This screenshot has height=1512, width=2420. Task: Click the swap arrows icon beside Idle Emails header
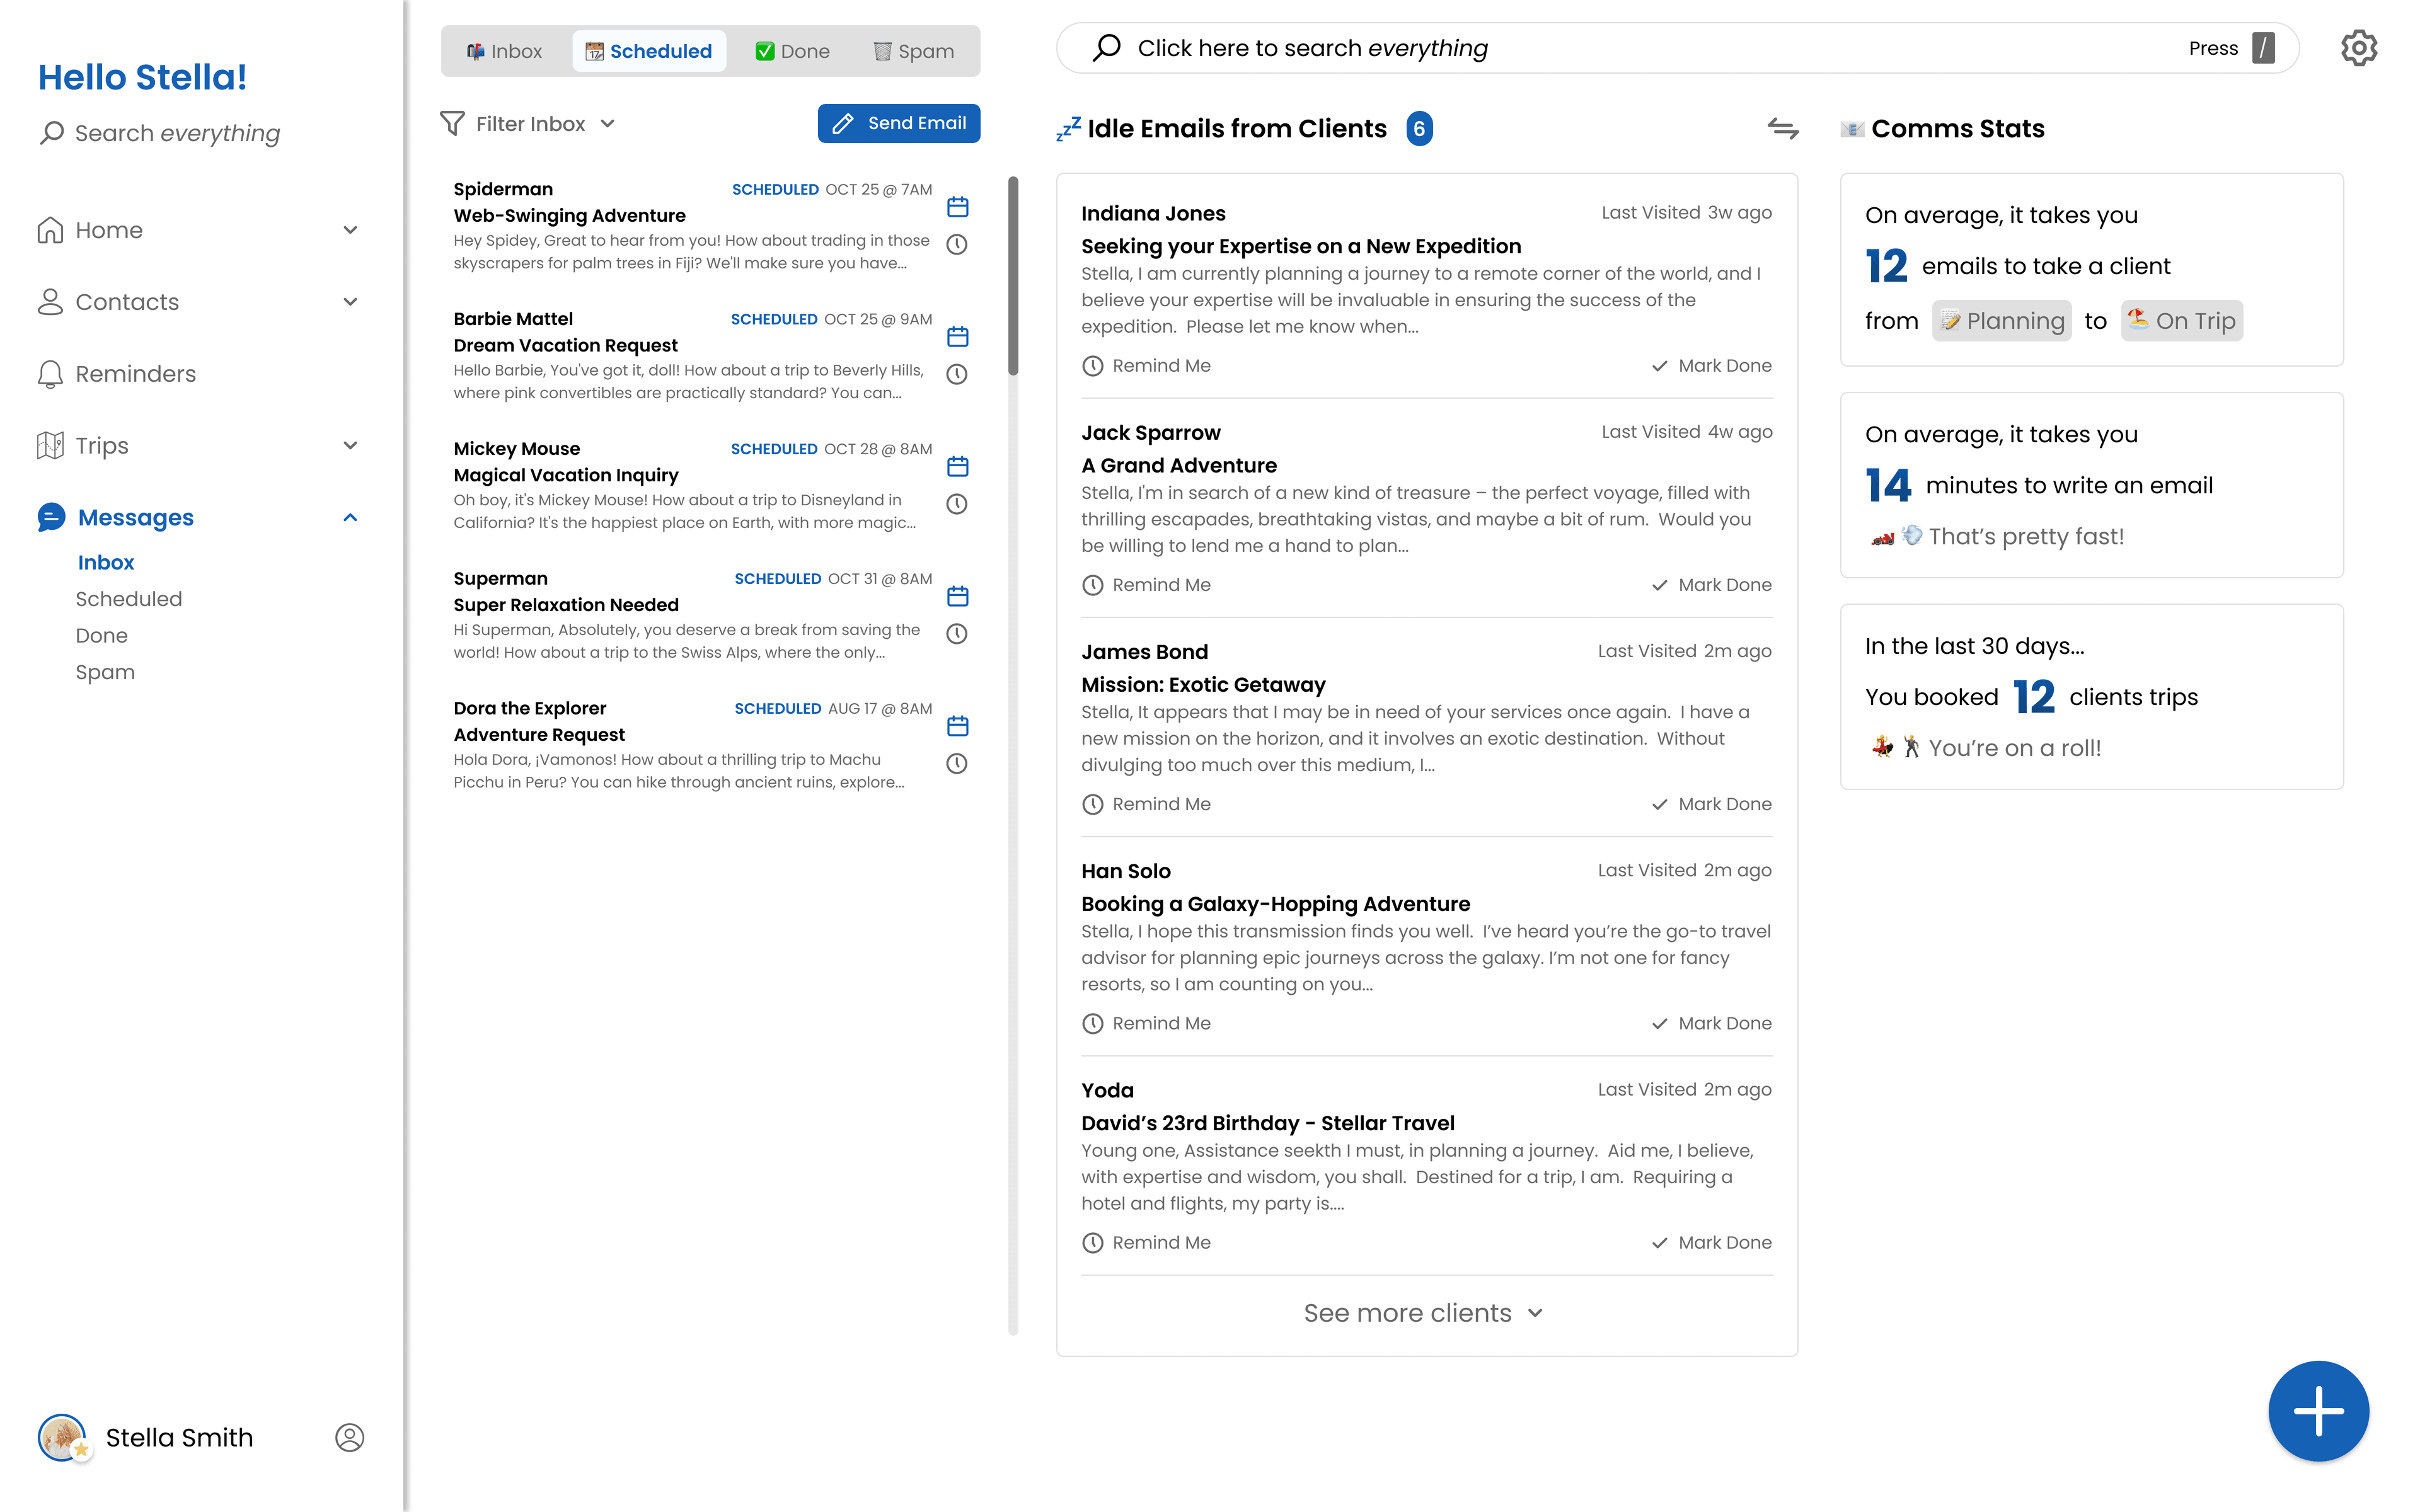click(x=1785, y=128)
